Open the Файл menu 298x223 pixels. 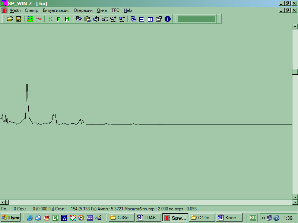tap(15, 10)
